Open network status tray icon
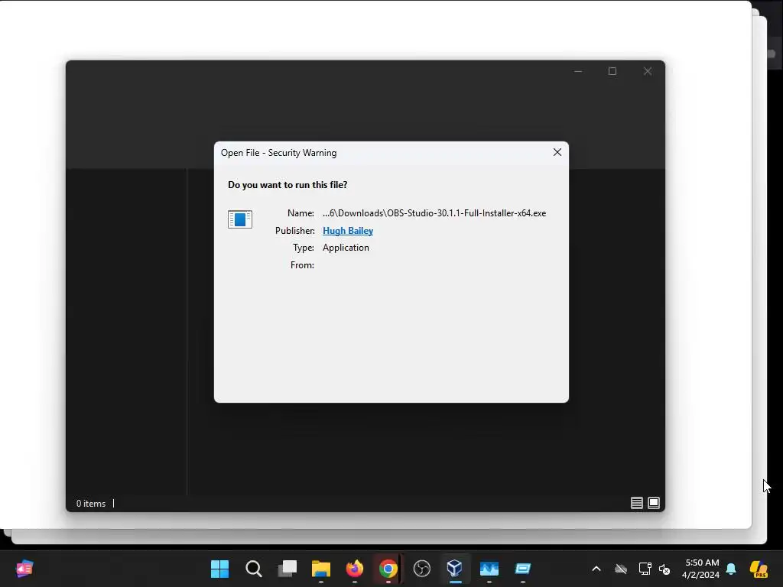The width and height of the screenshot is (783, 587). [x=645, y=569]
